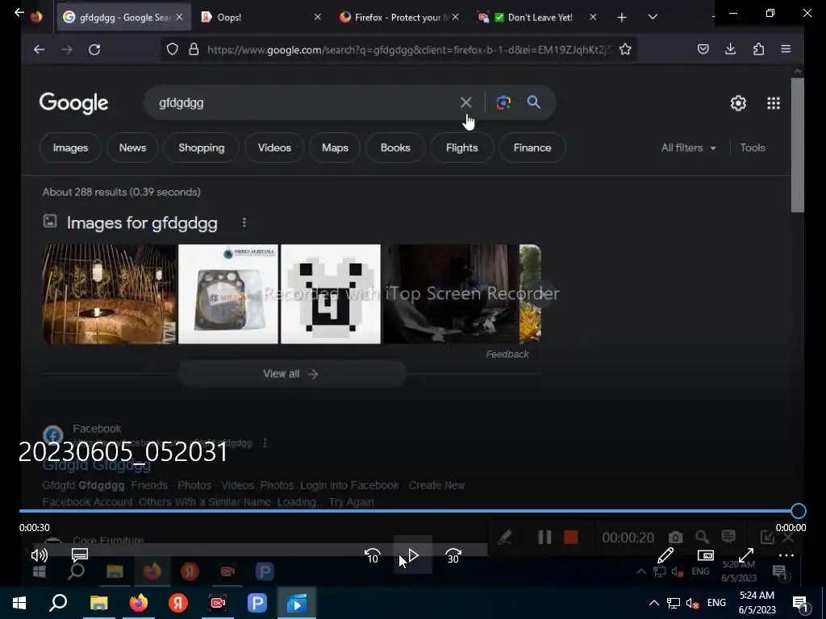
Task: Click the Google page vertical scrollbar
Action: 798,145
